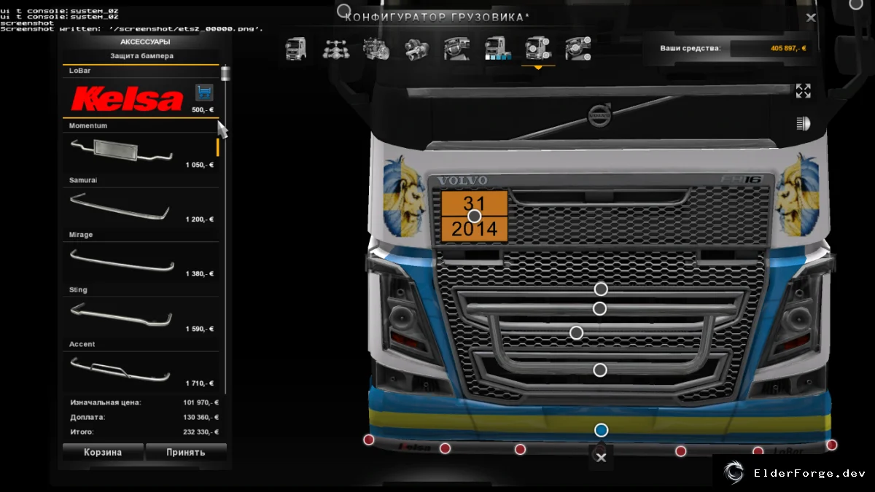Click the 1 710,- € Accent price
This screenshot has height=492, width=875.
click(x=200, y=383)
